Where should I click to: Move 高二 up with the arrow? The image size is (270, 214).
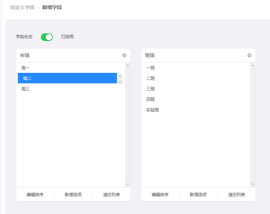pyautogui.click(x=120, y=76)
